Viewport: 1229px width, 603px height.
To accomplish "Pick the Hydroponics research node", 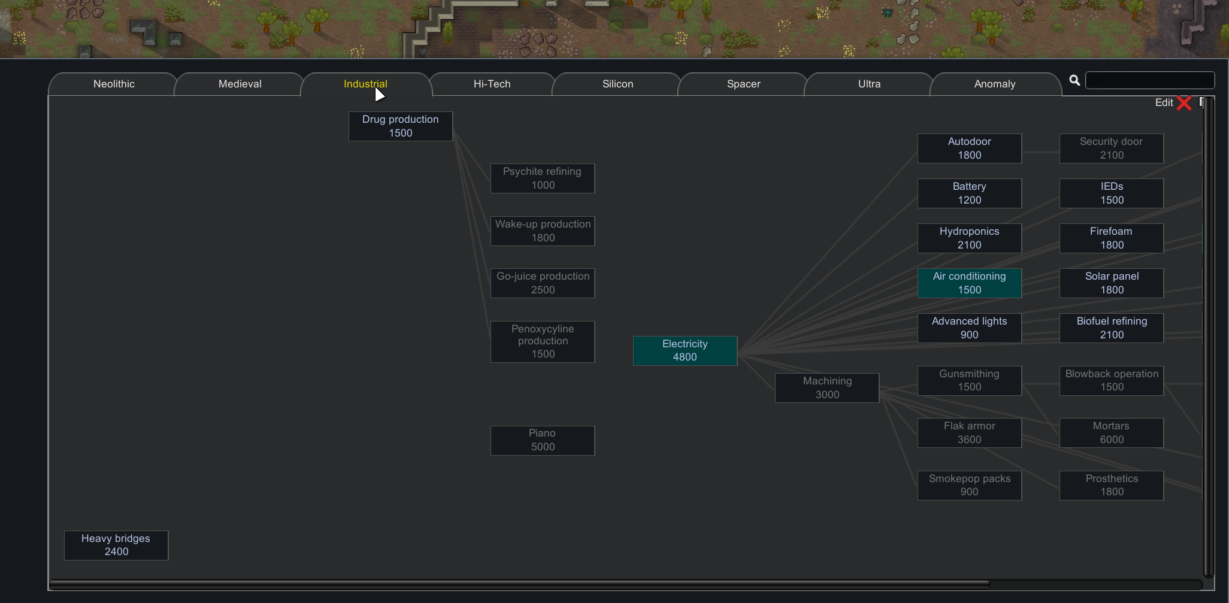I will 970,238.
